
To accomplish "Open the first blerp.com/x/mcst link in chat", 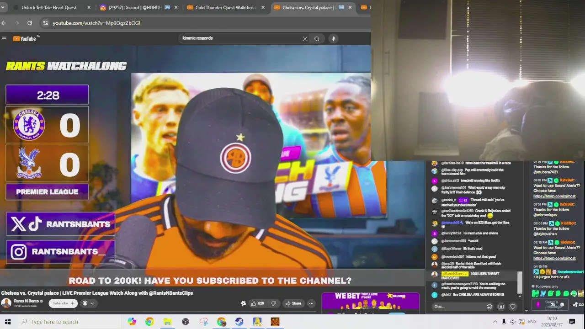I will [x=554, y=196].
